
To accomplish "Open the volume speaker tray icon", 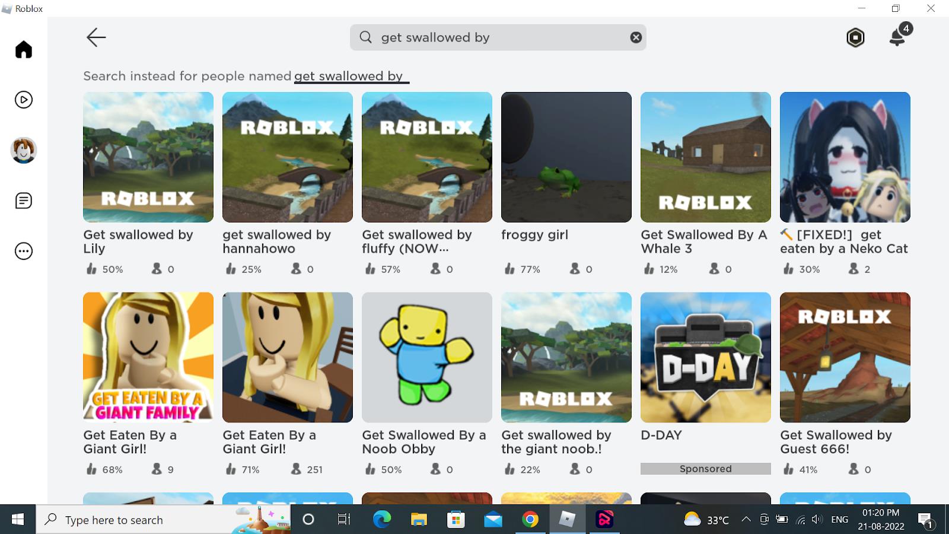I will coord(817,520).
